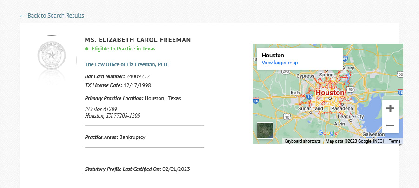Zoom out on the Houston map

(391, 125)
